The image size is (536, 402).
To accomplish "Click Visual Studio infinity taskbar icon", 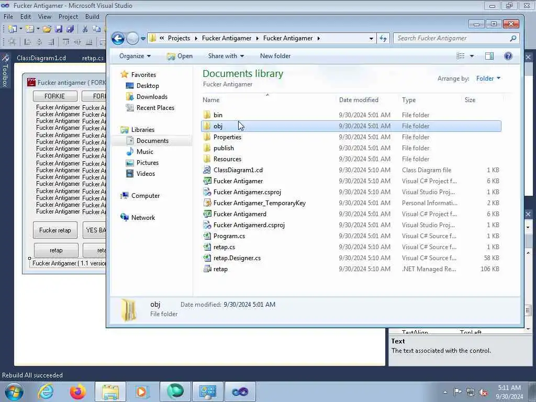I will coord(240,392).
